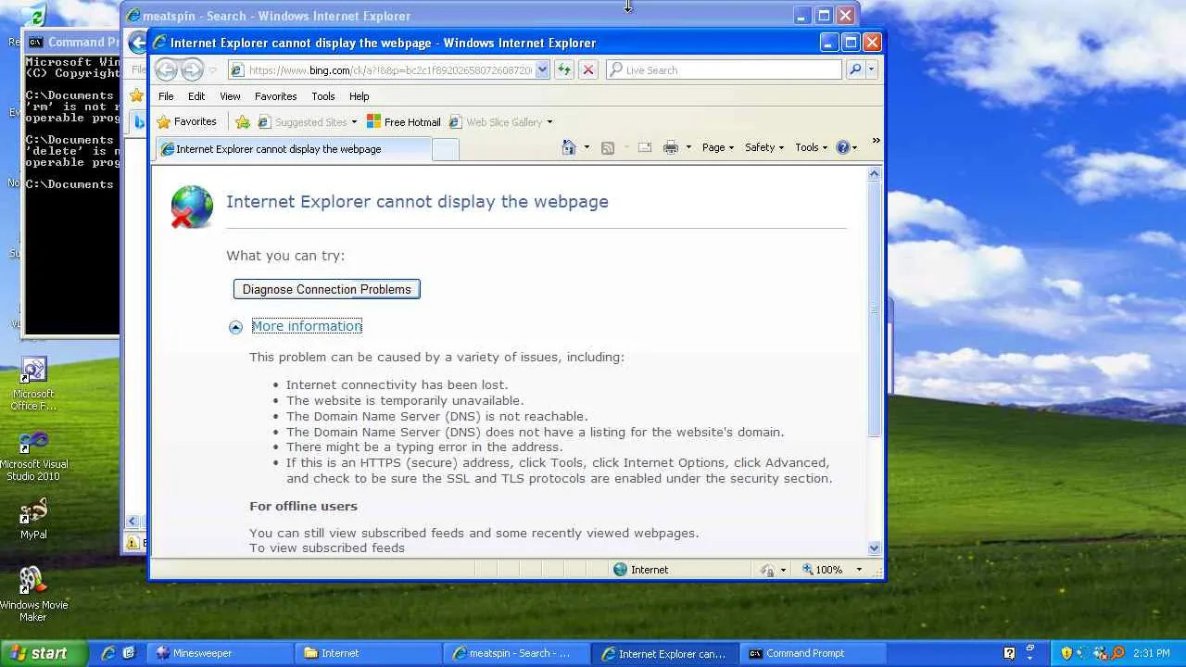Click the Live Search input box

(725, 69)
